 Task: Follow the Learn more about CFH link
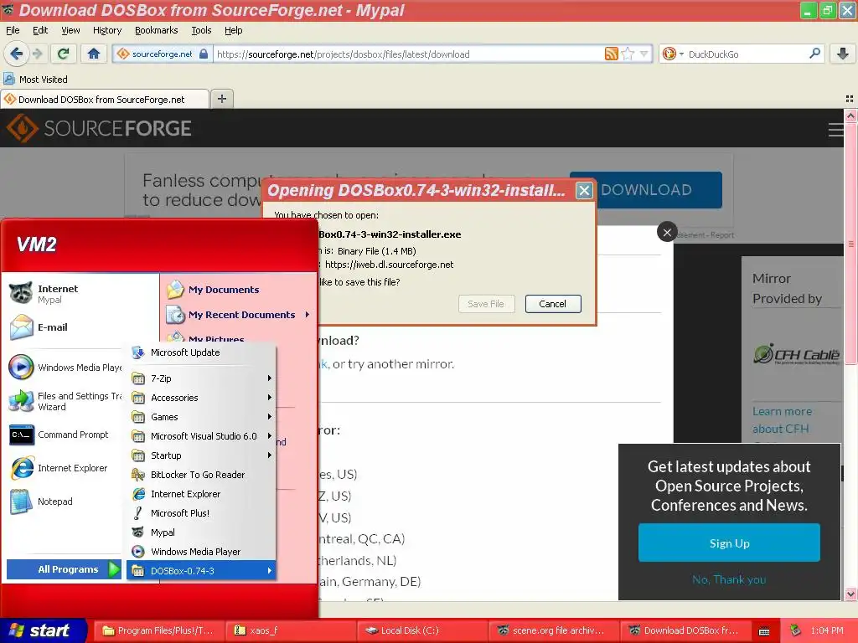[x=782, y=420]
